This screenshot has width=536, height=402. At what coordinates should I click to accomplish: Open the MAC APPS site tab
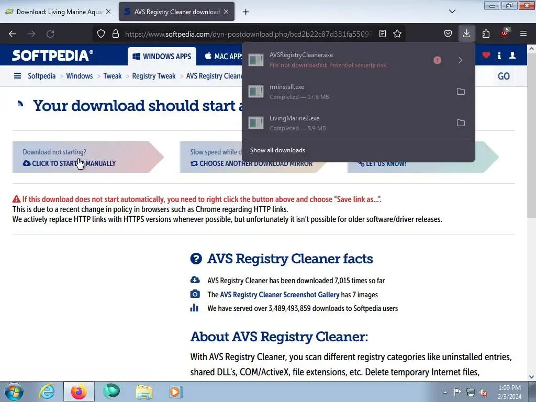click(224, 57)
